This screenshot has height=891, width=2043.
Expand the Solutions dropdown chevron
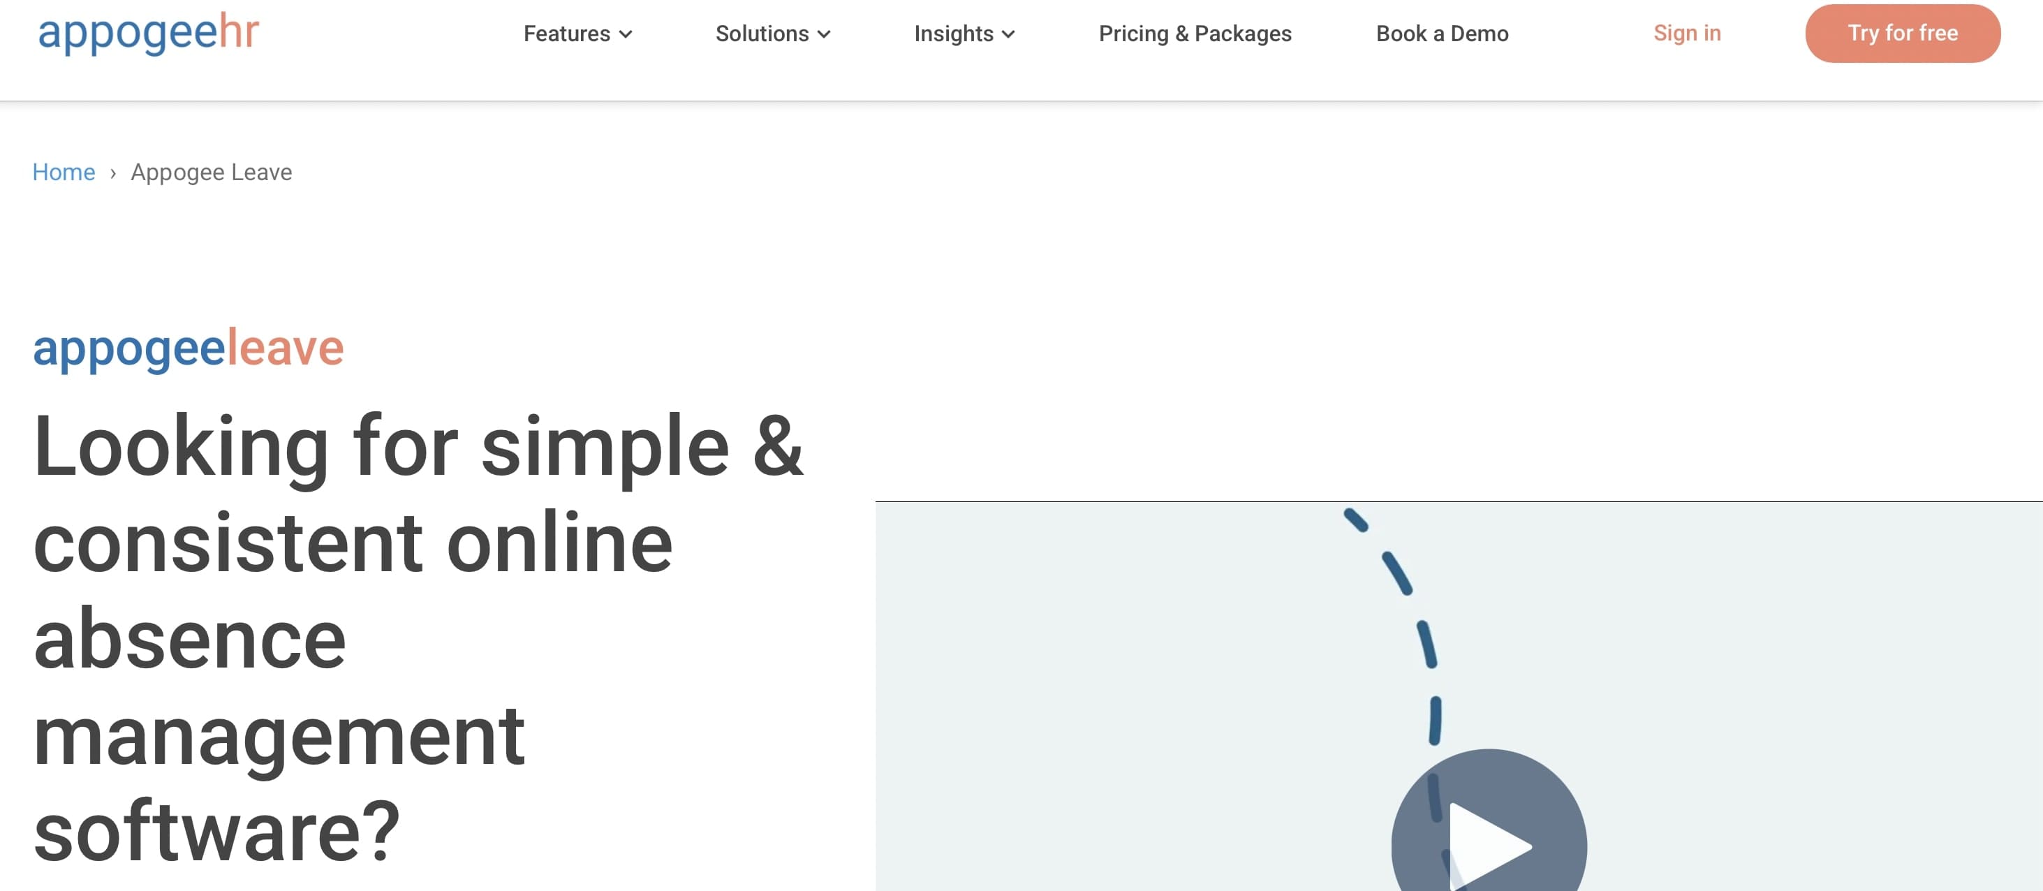pyautogui.click(x=824, y=35)
